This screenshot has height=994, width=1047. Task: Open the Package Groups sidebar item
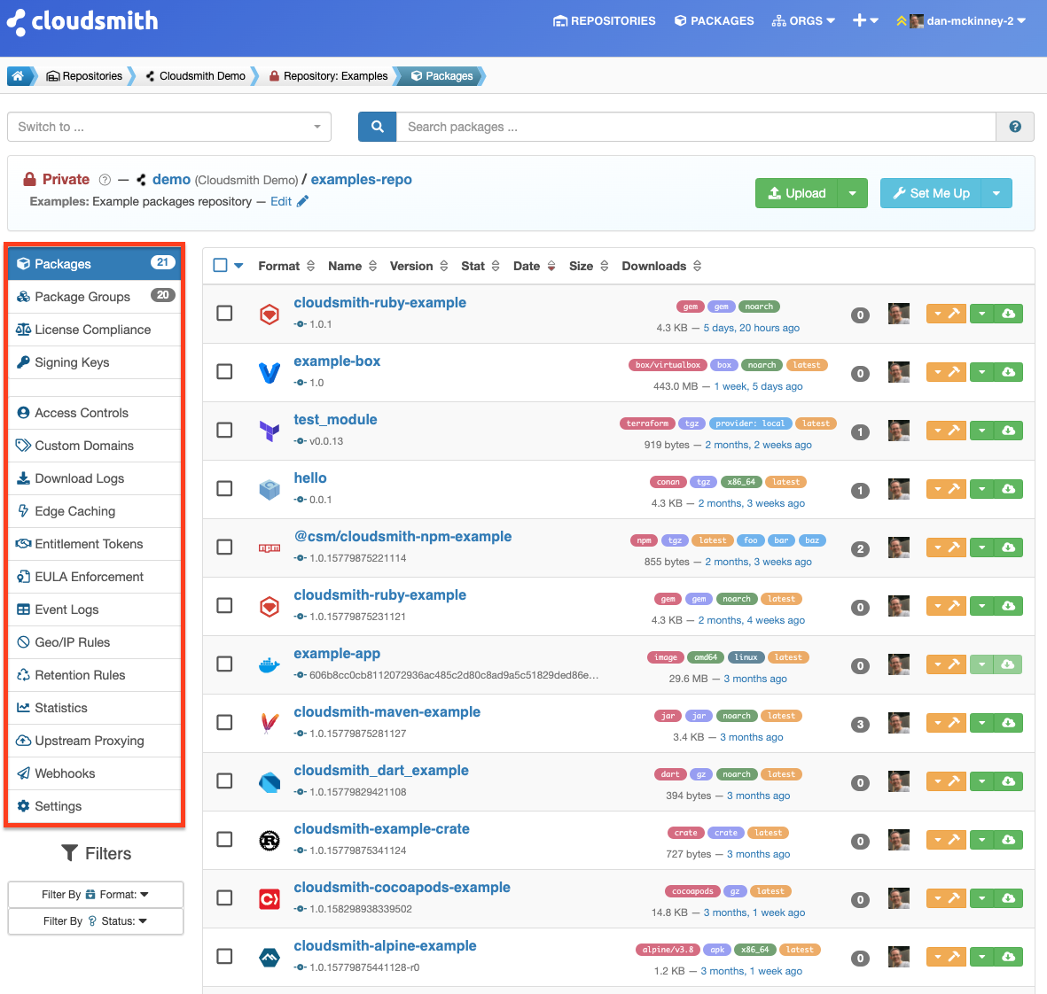(x=95, y=297)
